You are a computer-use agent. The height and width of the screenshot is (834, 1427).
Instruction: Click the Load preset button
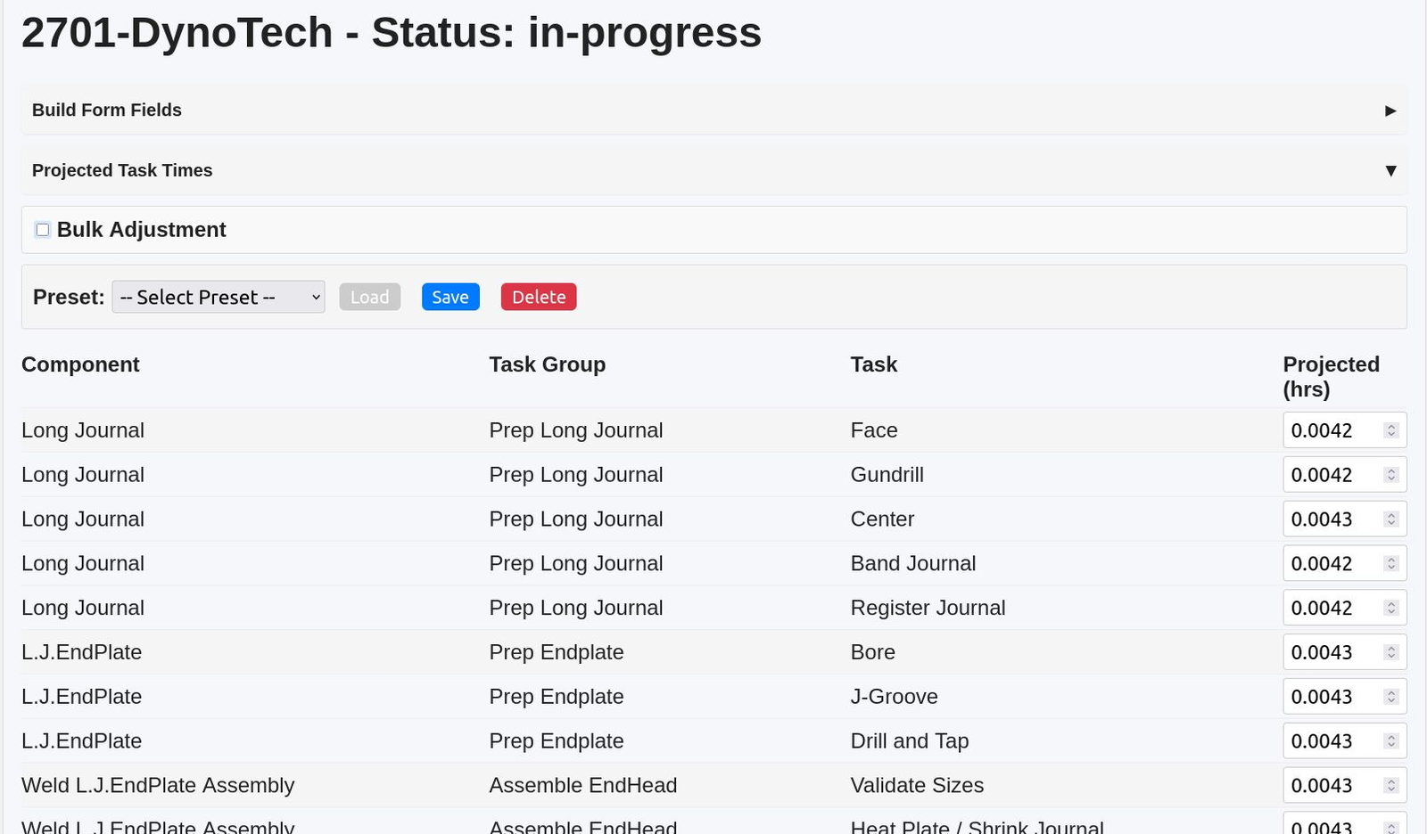coord(369,297)
